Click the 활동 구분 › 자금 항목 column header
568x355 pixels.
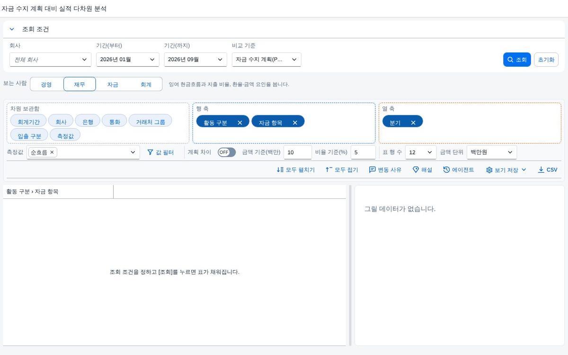tap(58, 192)
